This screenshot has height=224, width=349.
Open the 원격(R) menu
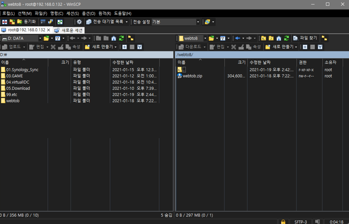105,13
